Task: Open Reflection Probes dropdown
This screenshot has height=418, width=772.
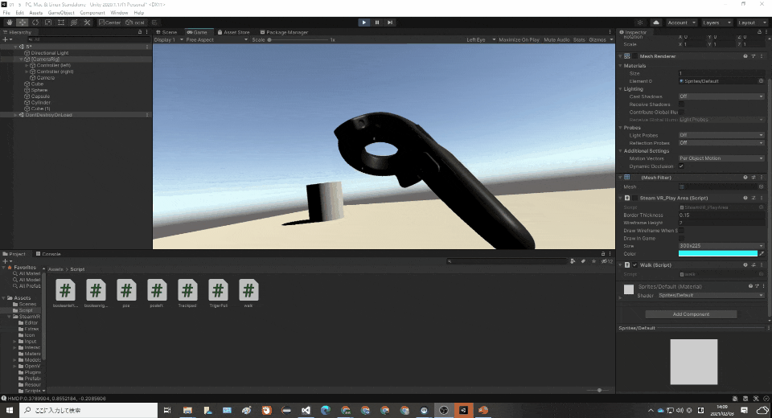Action: tap(721, 143)
